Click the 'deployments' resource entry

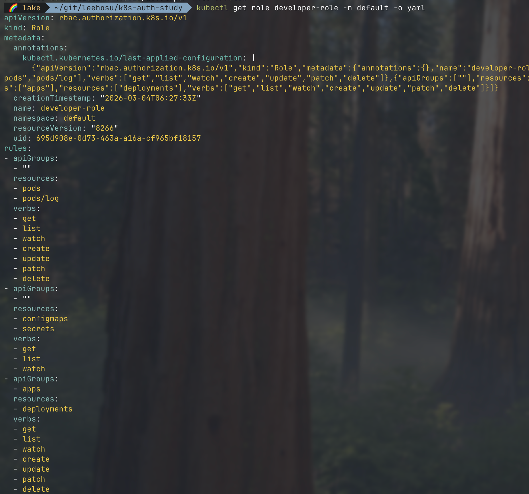(x=48, y=409)
